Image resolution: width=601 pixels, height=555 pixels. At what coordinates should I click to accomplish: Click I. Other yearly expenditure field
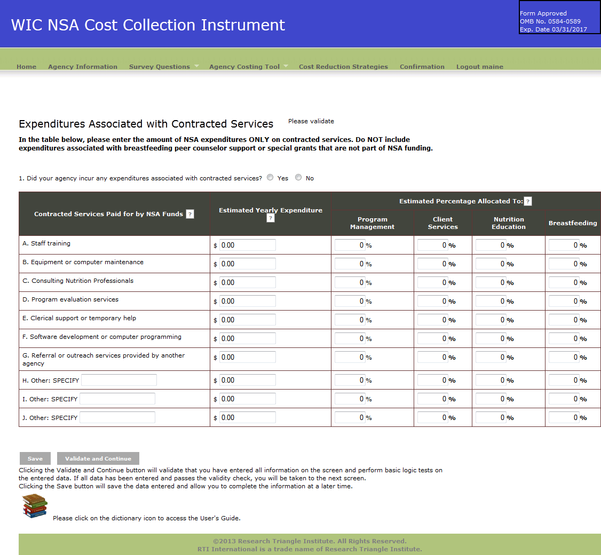coord(247,399)
